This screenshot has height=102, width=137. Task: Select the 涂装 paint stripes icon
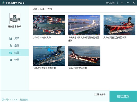[11, 53]
